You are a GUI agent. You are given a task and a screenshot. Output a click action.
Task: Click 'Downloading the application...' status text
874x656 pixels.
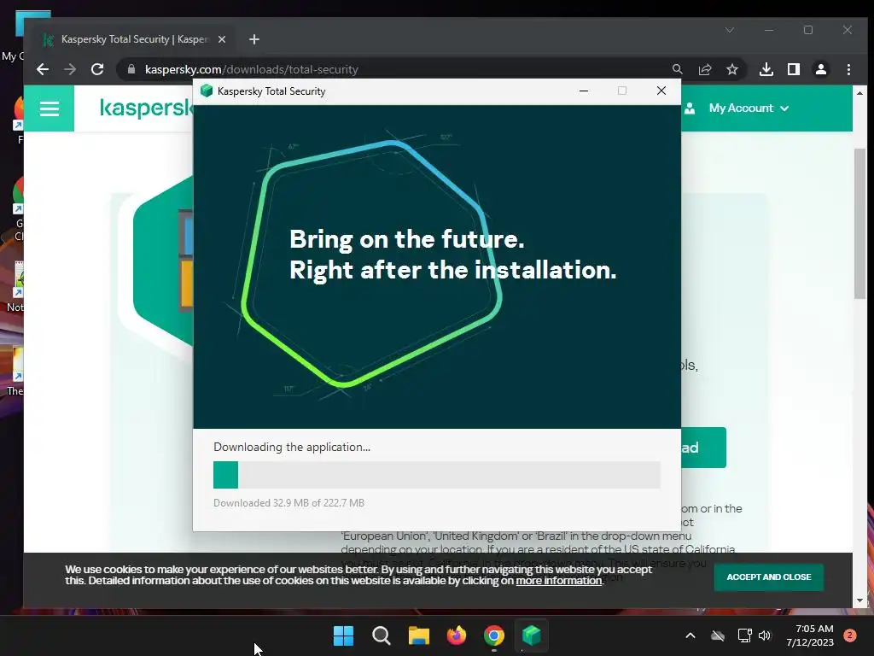[292, 447]
